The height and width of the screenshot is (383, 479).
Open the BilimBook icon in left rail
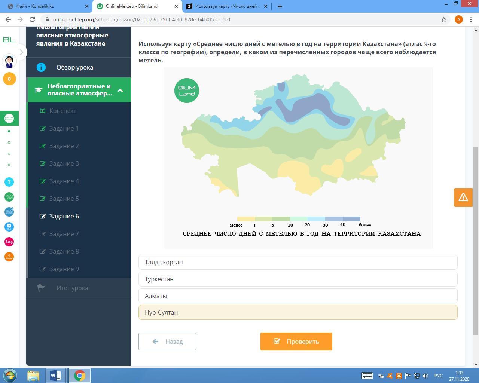pyautogui.click(x=9, y=212)
